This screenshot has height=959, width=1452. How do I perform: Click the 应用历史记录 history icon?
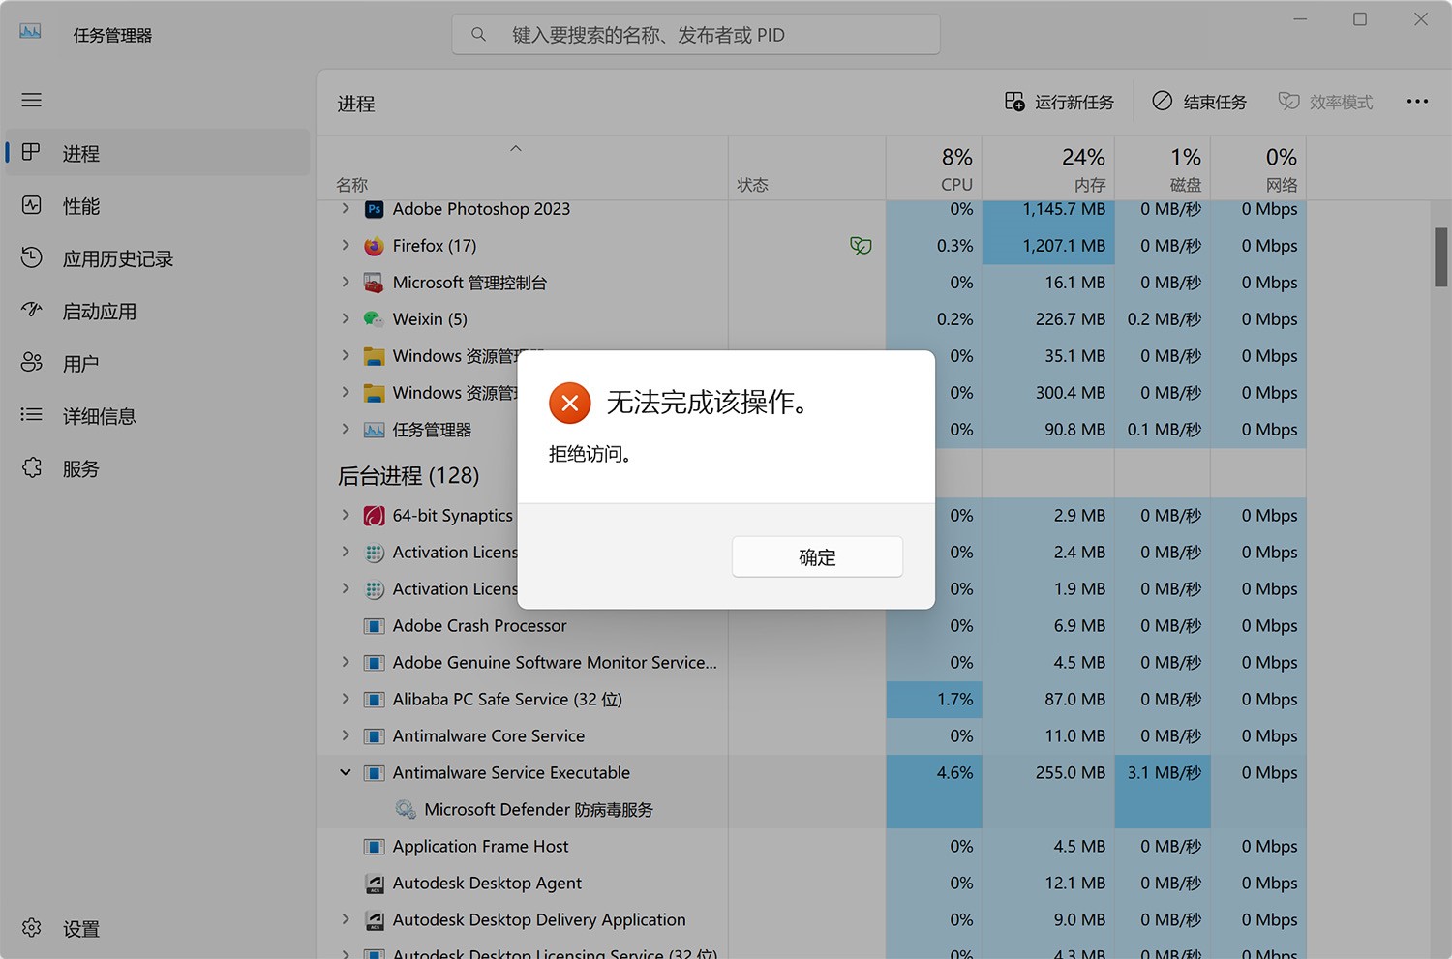[x=32, y=257]
